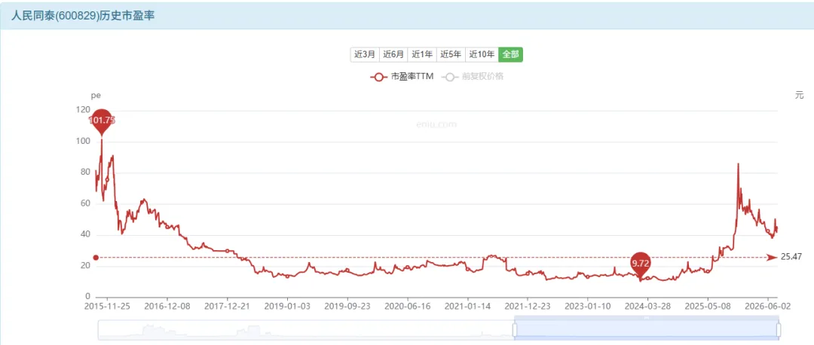Image resolution: width=814 pixels, height=345 pixels.
Task: Click the 80 y-axis value
Action: (84, 172)
